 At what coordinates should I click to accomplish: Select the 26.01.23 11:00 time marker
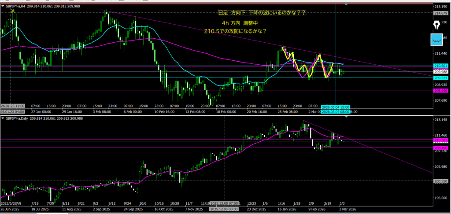coord(12,107)
